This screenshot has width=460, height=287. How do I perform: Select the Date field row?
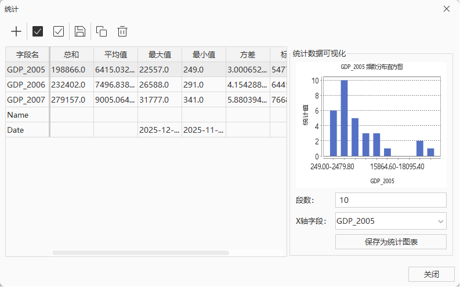coord(26,130)
